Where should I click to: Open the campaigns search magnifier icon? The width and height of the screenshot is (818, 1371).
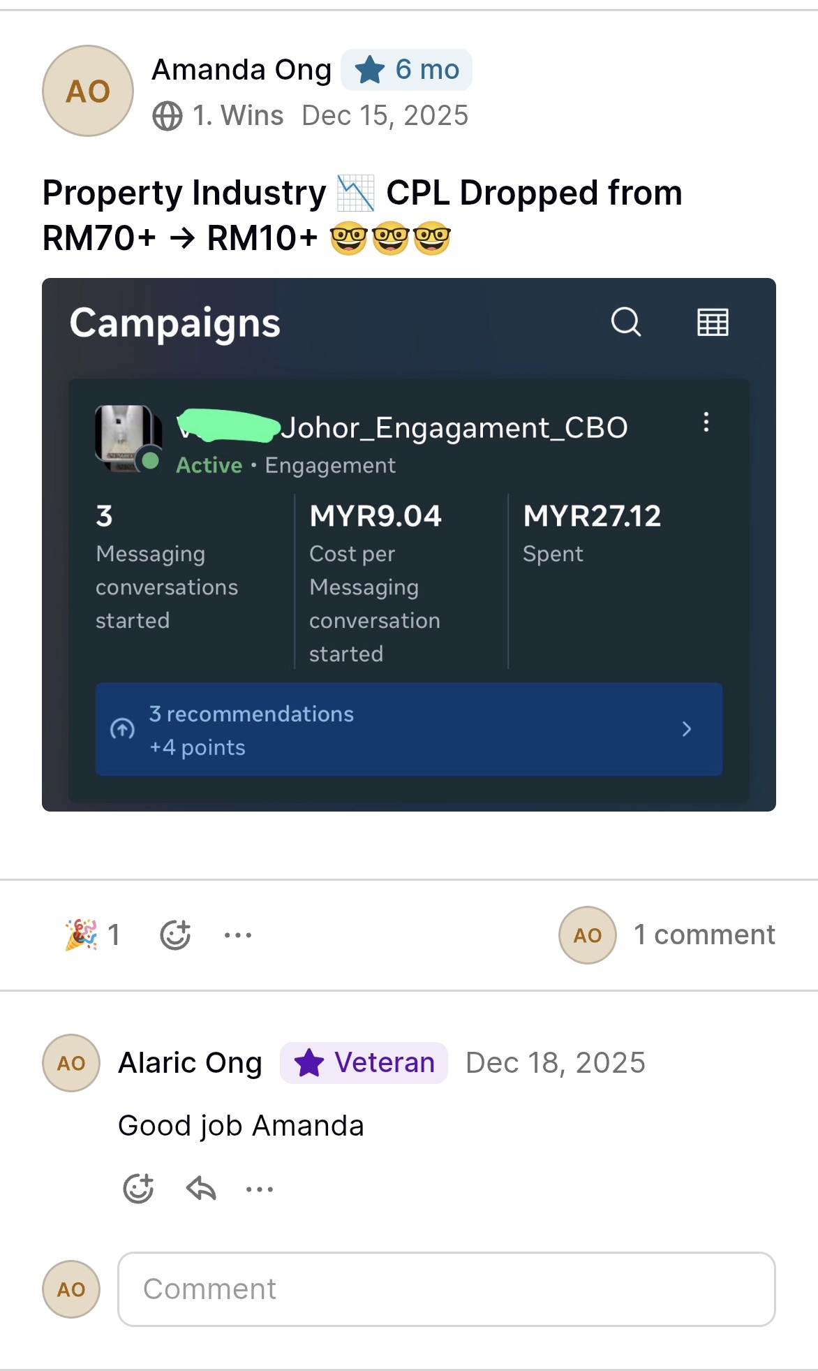tap(626, 322)
